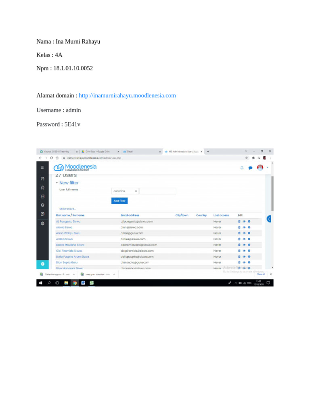Suspend Anisa Wahyu Guru via eye icon
Viewport: 310px width, 414px height.
point(244,233)
